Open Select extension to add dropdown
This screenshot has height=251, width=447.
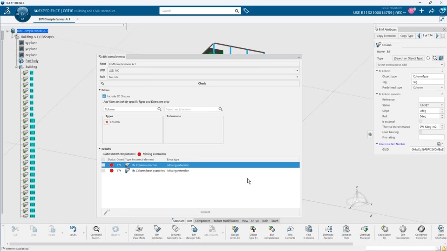pyautogui.click(x=410, y=65)
